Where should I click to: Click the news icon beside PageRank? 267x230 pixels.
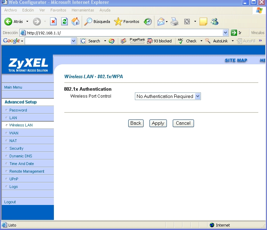click(123, 41)
